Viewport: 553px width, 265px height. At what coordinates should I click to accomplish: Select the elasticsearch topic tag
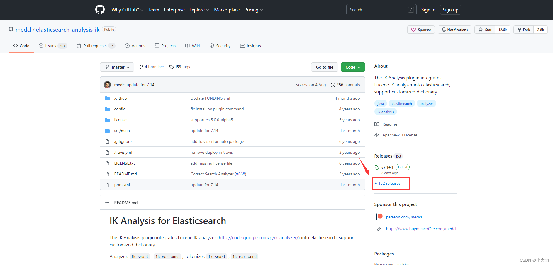[x=402, y=104]
